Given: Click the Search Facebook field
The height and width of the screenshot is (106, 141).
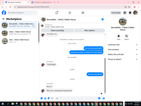Looking at the screenshot, I should [23, 13].
